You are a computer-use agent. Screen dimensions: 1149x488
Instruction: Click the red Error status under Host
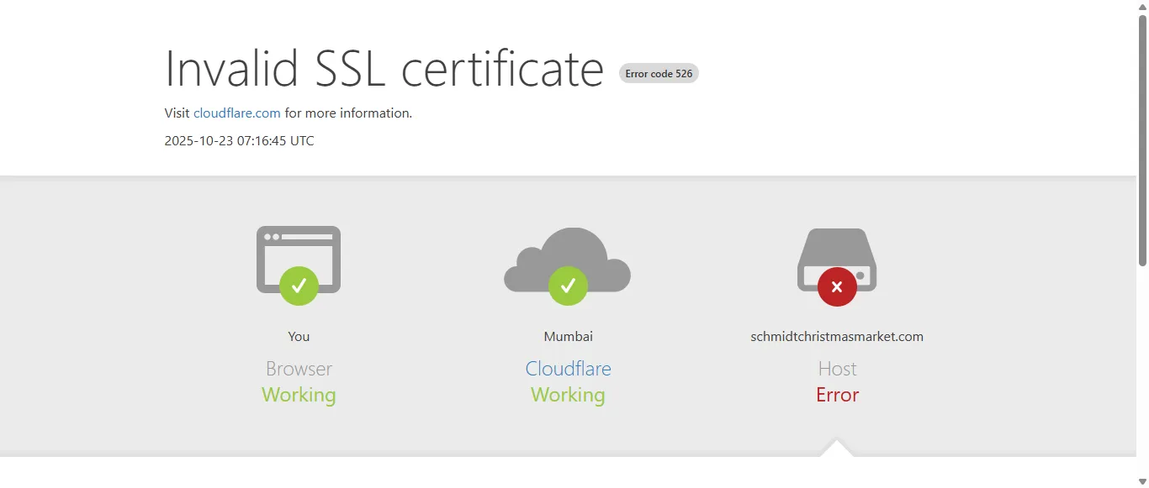[x=837, y=395]
